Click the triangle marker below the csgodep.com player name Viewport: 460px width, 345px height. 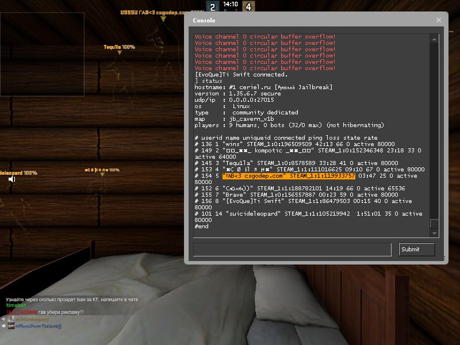tap(154, 18)
